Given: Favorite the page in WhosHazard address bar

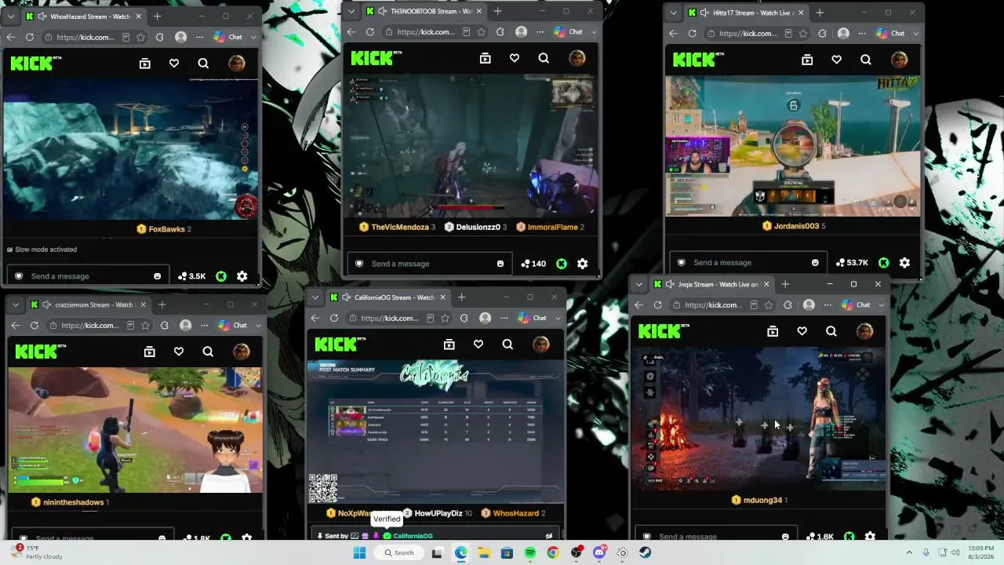Looking at the screenshot, I should 140,37.
